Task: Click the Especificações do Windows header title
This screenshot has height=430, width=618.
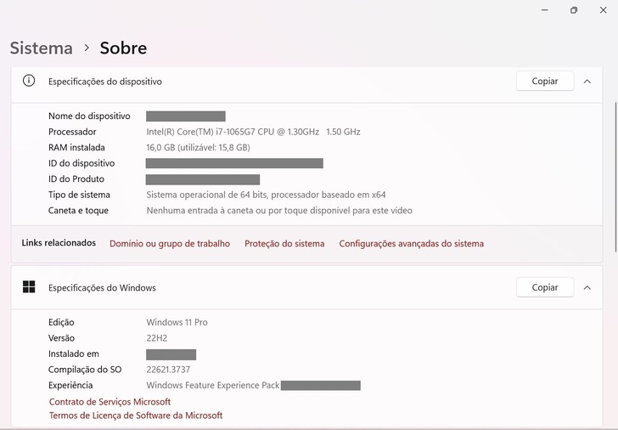Action: pos(102,288)
